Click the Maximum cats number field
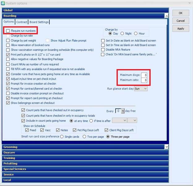 click(144, 80)
